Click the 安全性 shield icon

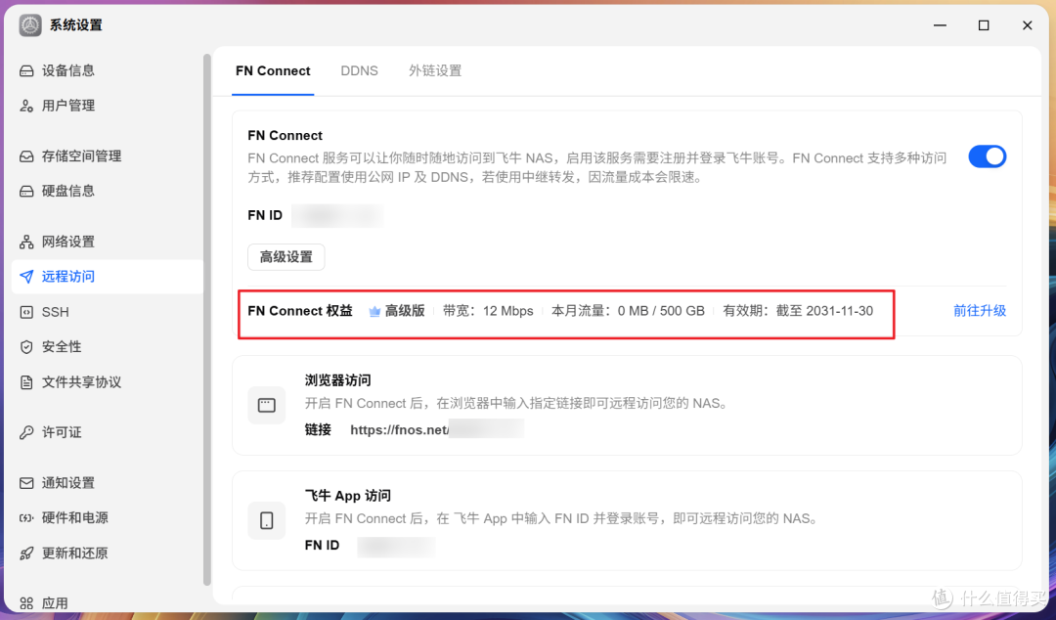[26, 347]
